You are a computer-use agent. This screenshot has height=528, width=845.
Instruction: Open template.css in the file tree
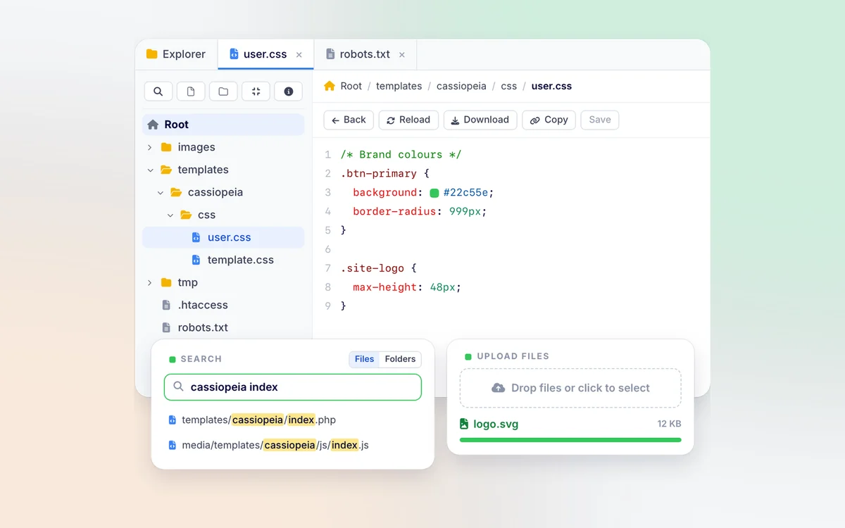[x=223, y=260]
